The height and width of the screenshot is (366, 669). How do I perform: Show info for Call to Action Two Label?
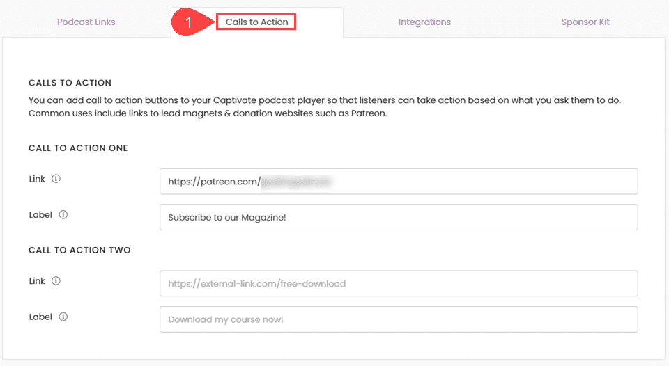(63, 317)
